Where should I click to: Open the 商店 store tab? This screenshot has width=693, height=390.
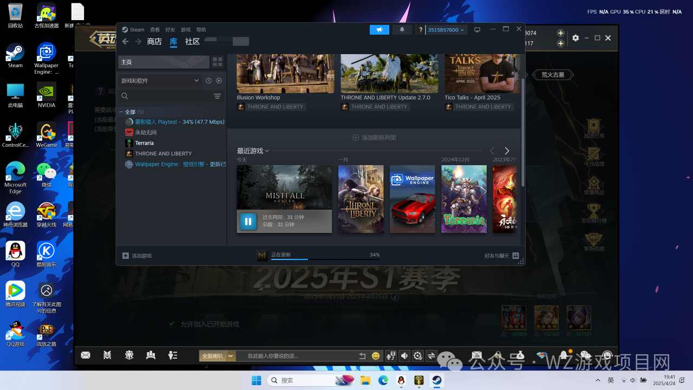click(154, 42)
